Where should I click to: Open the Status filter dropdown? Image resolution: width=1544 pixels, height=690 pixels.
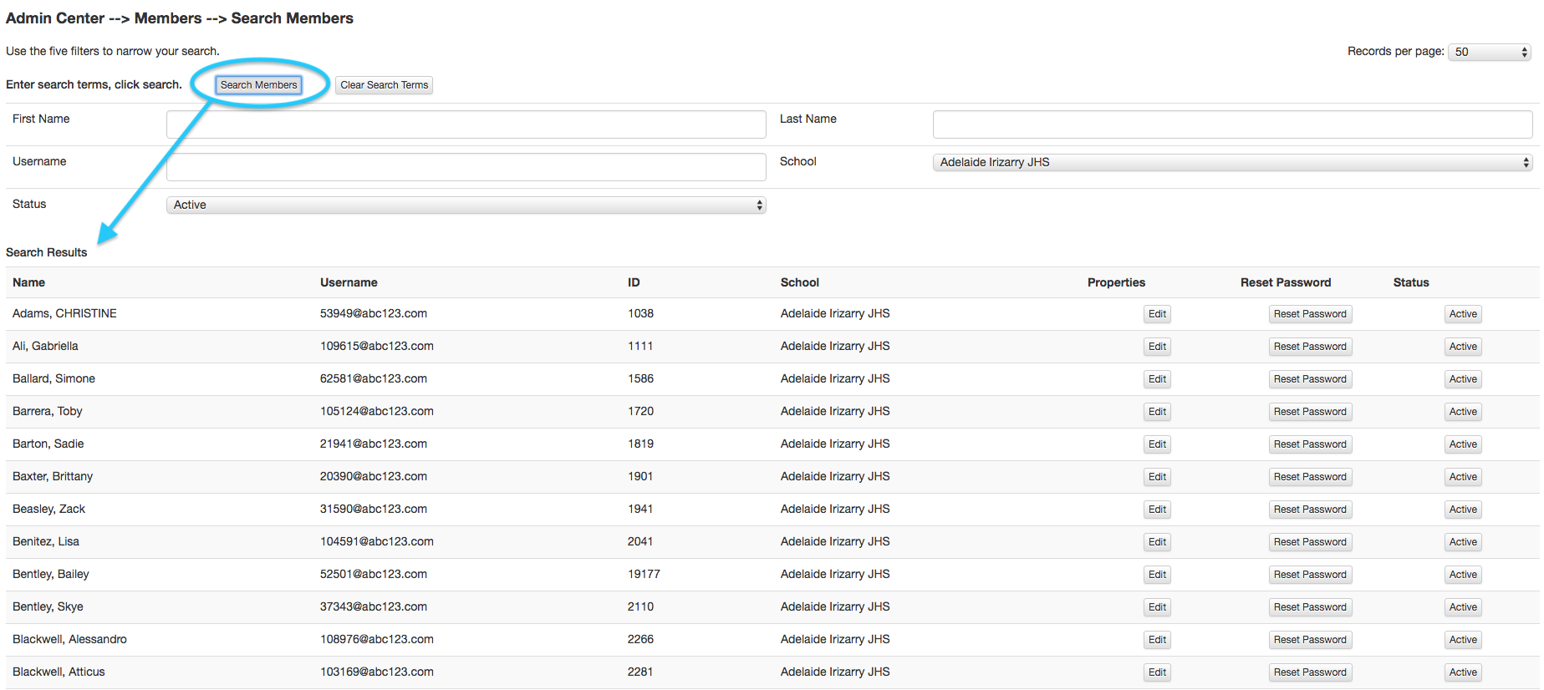click(x=466, y=205)
